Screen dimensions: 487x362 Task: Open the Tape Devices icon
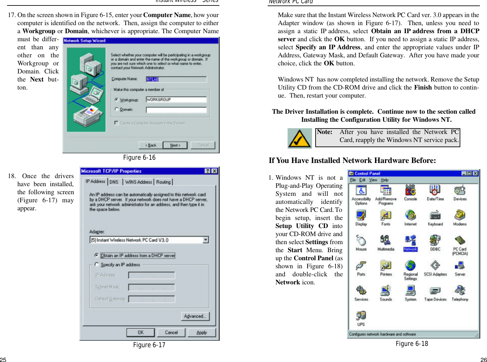[x=435, y=293]
